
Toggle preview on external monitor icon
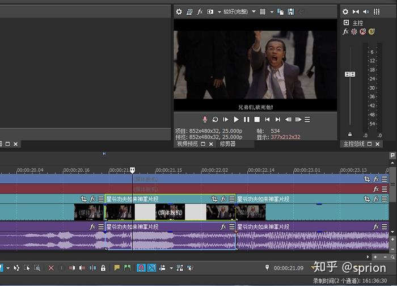(189, 12)
